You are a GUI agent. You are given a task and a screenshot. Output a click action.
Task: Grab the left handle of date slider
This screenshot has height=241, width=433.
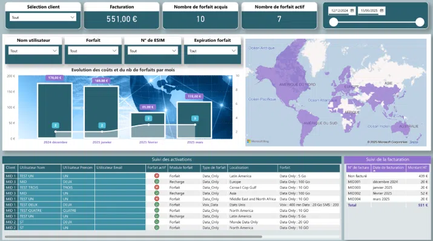(334, 22)
